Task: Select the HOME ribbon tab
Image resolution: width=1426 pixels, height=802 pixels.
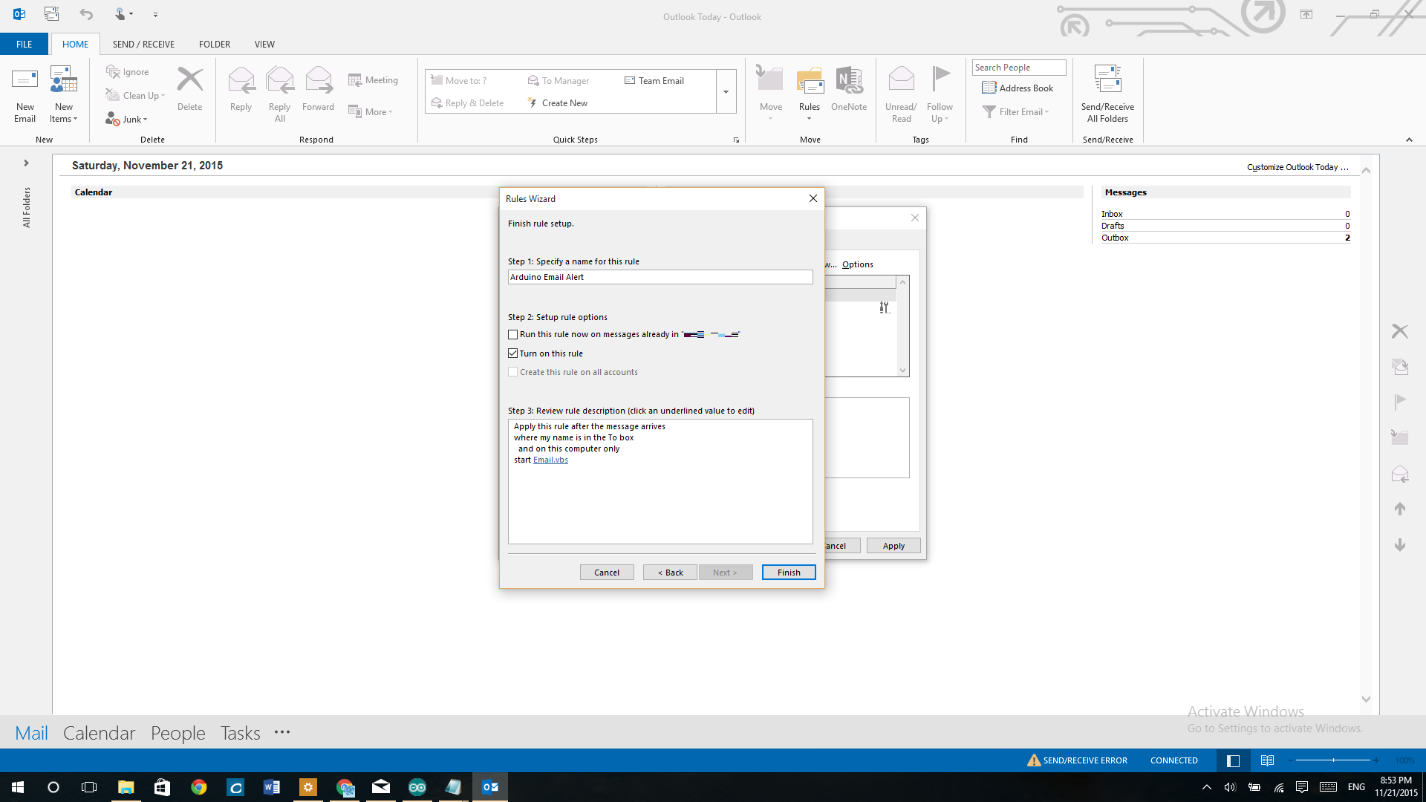Action: (x=75, y=44)
